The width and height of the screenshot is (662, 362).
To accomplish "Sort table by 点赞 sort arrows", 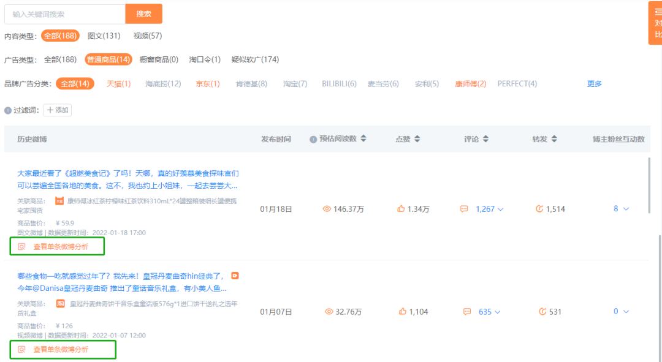I will point(417,139).
